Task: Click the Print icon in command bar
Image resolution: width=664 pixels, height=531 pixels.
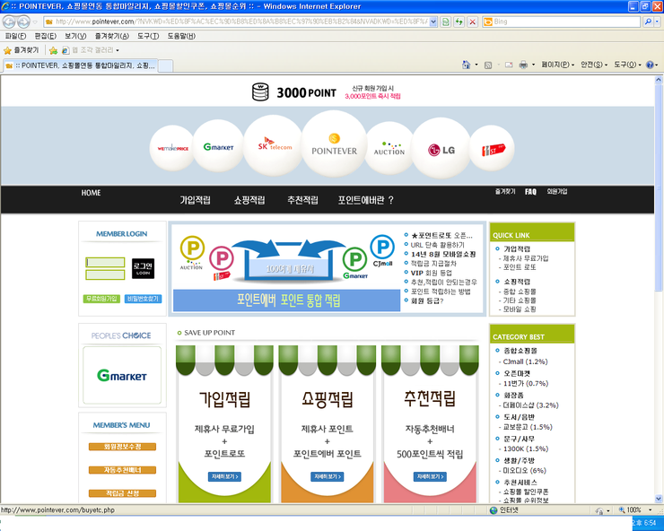Action: pyautogui.click(x=523, y=65)
